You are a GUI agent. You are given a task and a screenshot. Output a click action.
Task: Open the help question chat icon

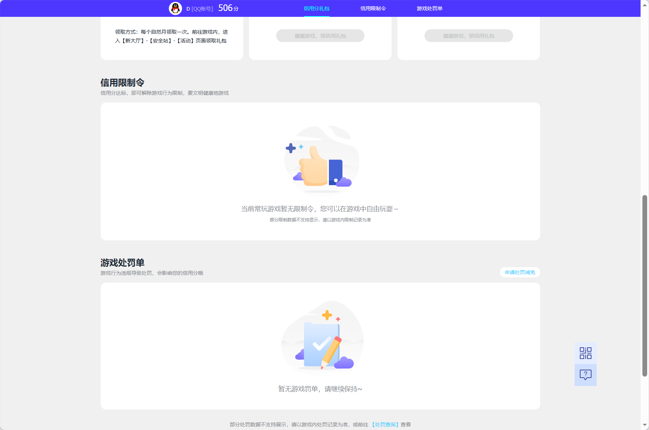pyautogui.click(x=585, y=375)
